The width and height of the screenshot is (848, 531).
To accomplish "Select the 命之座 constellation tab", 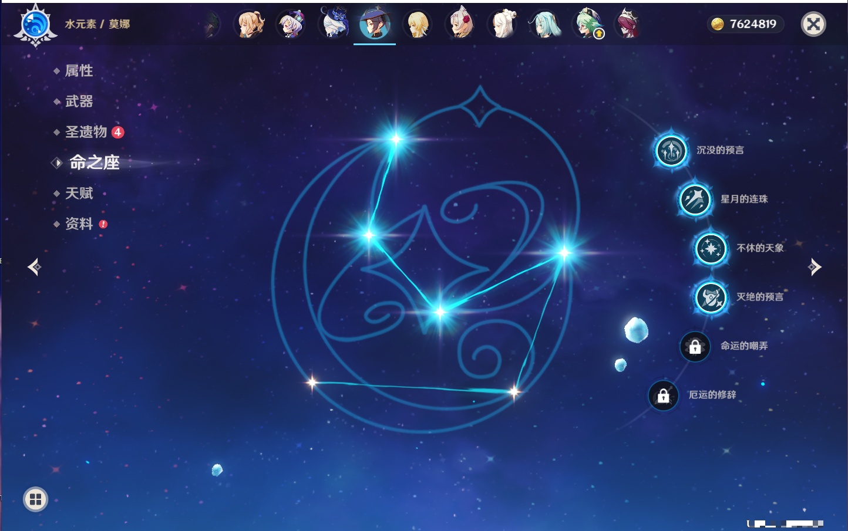I will point(95,163).
